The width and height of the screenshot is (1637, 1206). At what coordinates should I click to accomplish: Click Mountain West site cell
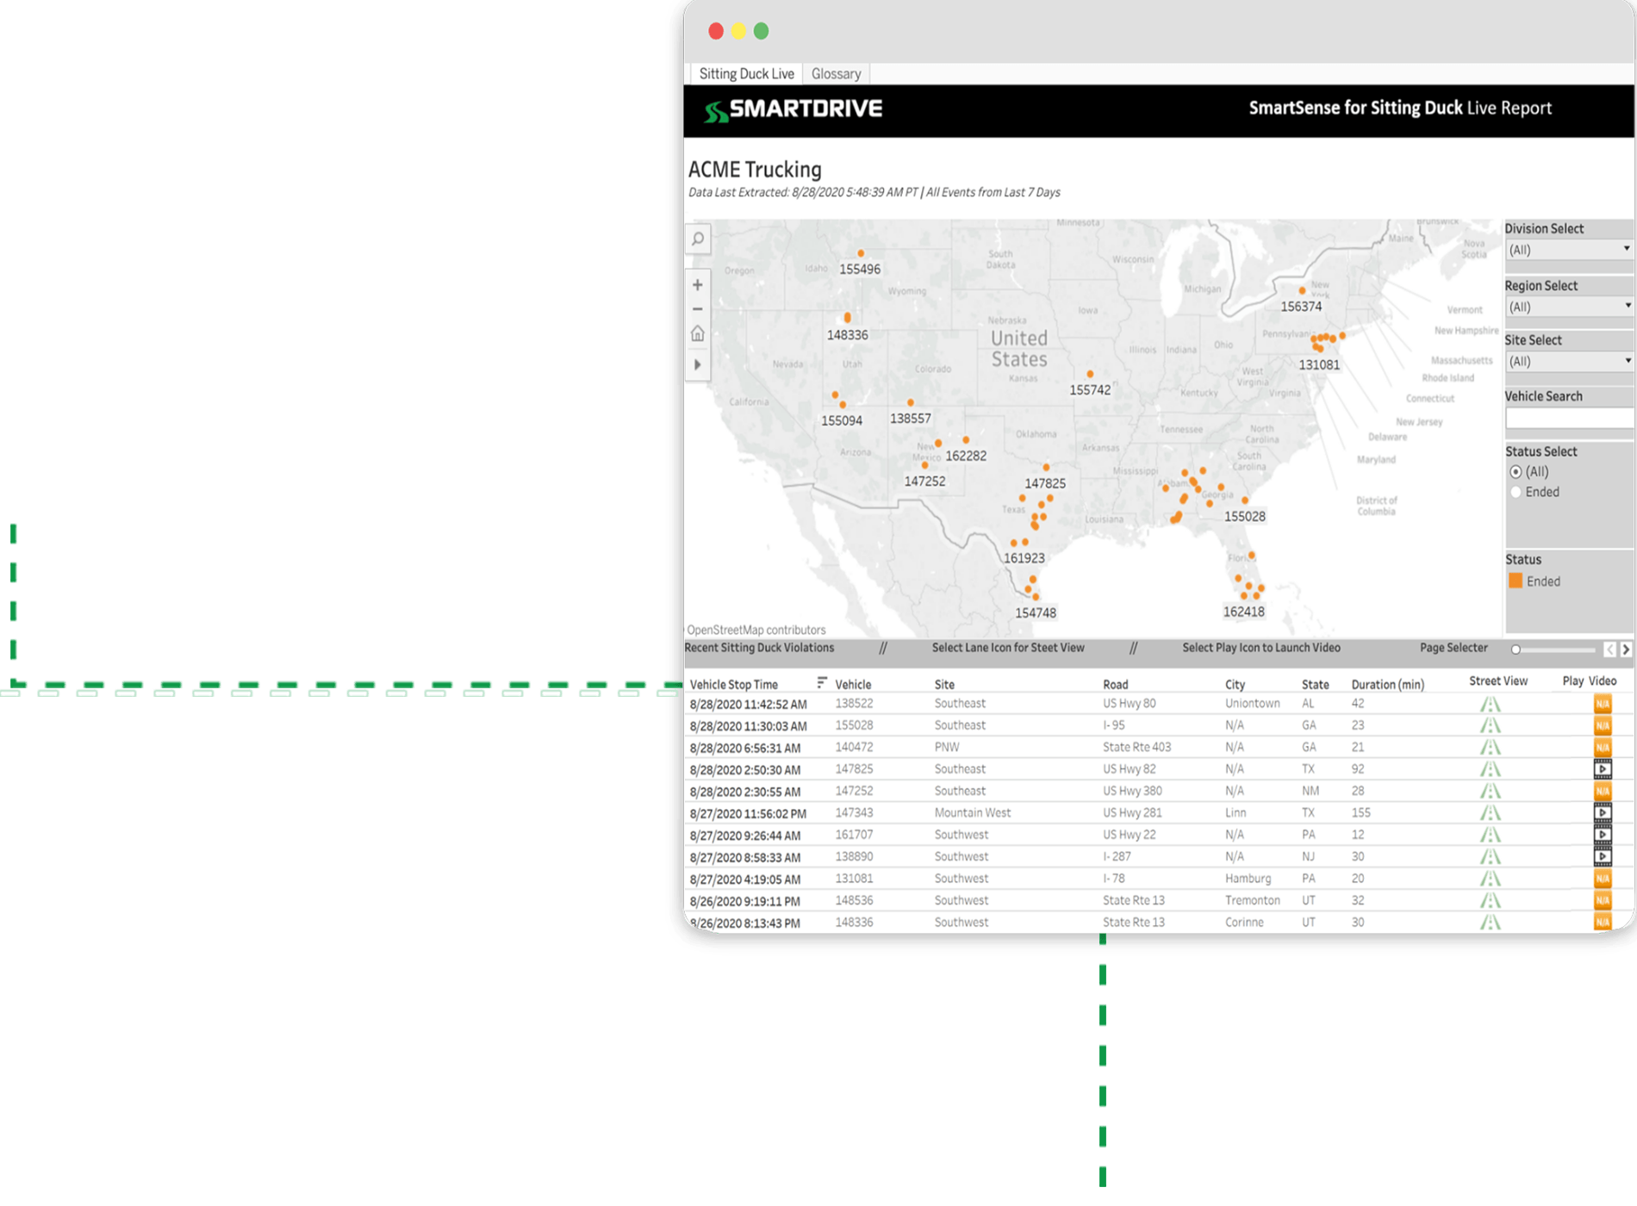coord(973,813)
